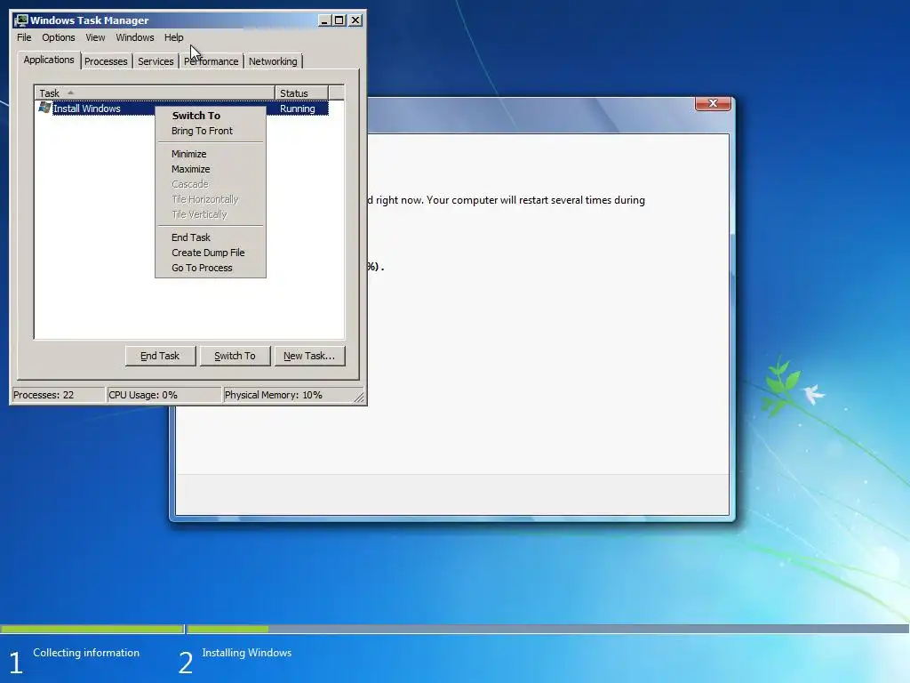Click the Installing Windows progress bar
The height and width of the screenshot is (683, 910).
click(x=547, y=629)
